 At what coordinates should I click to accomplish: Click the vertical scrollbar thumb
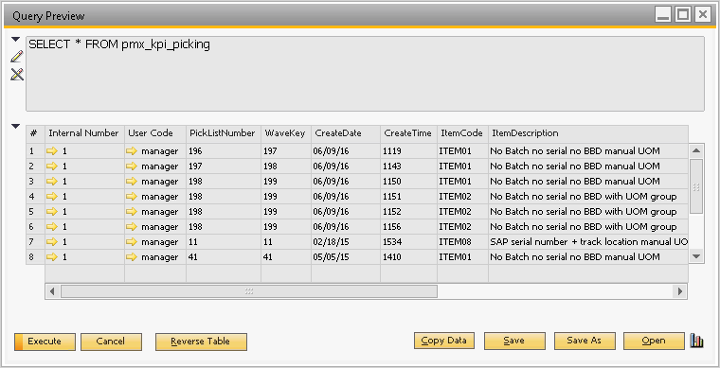(696, 186)
